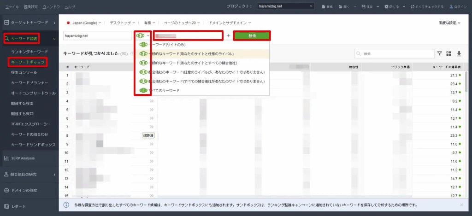Click the grid column layout icon
This screenshot has height=216, width=472.
click(449, 54)
